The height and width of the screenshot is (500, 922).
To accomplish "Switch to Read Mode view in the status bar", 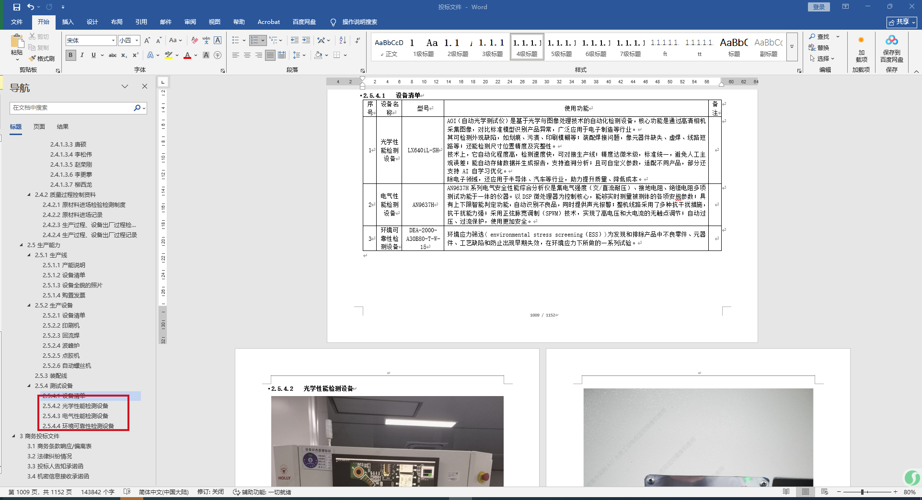I will pos(786,492).
